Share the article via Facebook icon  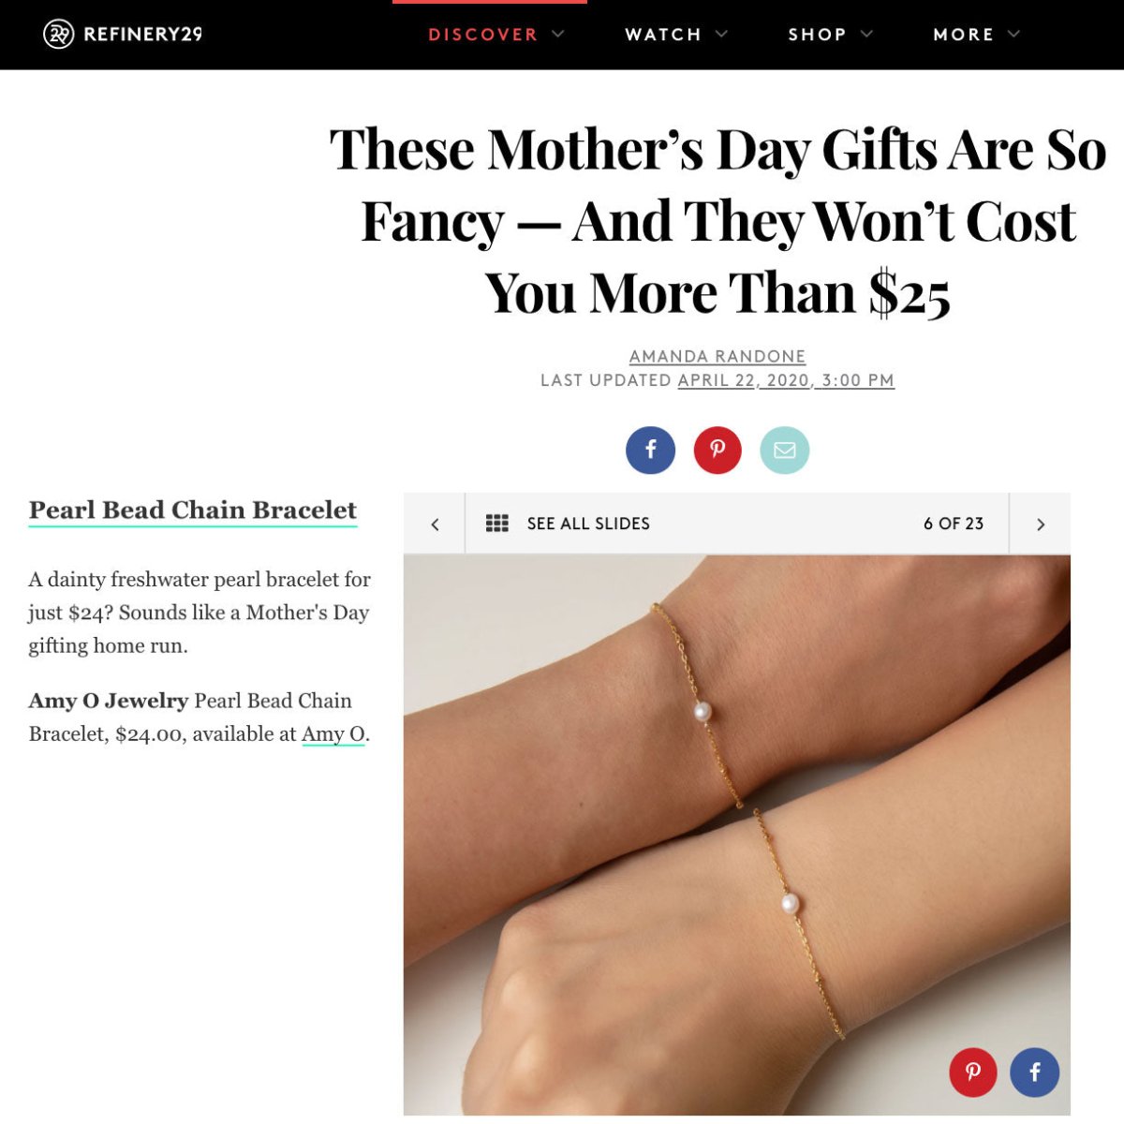(650, 450)
